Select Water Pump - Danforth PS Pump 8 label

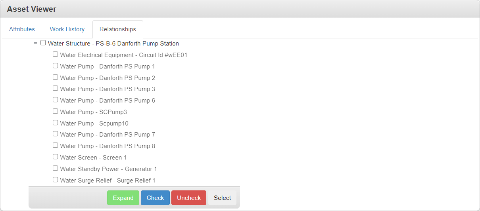pyautogui.click(x=108, y=146)
